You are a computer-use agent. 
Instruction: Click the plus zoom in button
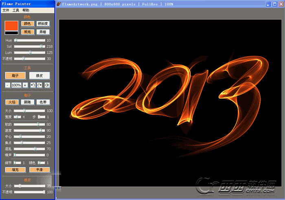[25, 85]
